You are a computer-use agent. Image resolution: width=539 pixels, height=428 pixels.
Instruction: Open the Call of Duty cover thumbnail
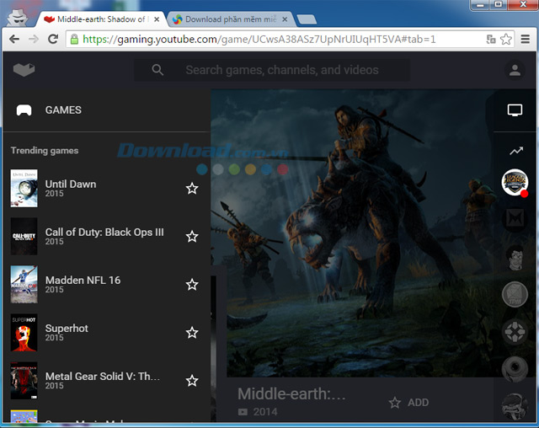(24, 236)
